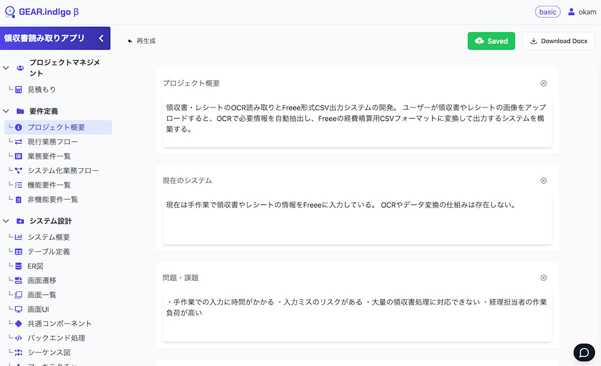601x366 pixels.
Task: Open the chat support bubble
Action: (x=584, y=352)
